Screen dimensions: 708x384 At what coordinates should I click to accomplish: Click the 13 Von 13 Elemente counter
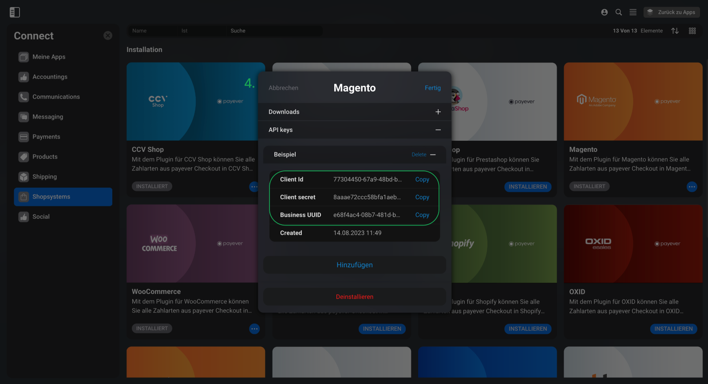click(638, 31)
